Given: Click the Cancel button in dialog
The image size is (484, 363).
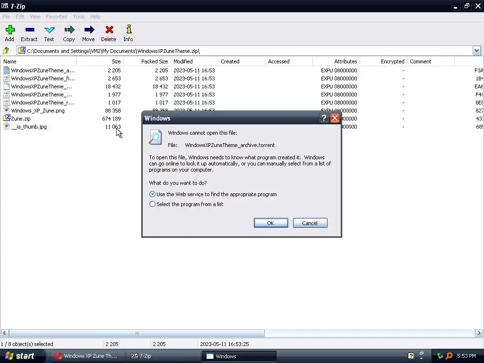Looking at the screenshot, I should (x=310, y=223).
